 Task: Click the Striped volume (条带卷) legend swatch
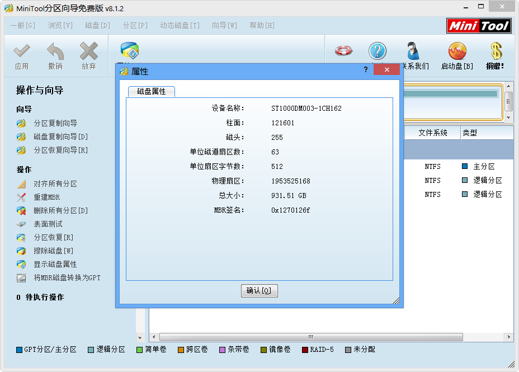(x=222, y=350)
